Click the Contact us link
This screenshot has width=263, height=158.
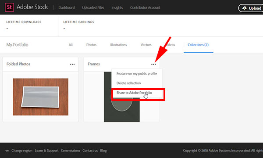[x=90, y=151]
